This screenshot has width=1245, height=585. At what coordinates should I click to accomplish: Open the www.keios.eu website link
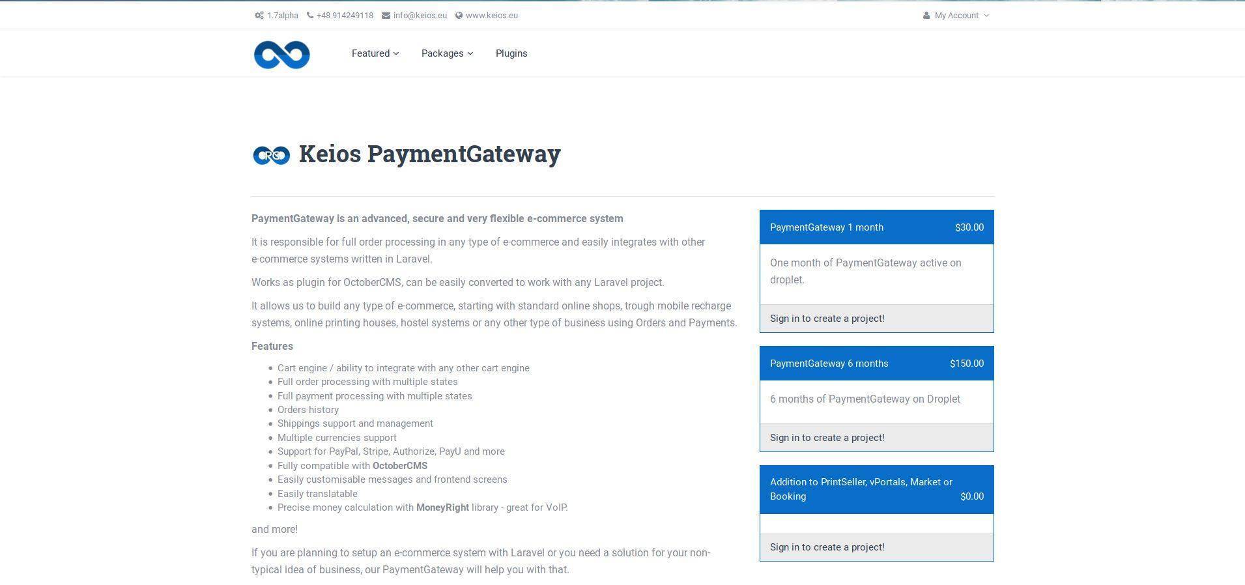[x=491, y=16]
